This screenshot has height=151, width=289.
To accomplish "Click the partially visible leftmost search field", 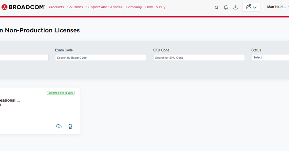I will [24, 58].
